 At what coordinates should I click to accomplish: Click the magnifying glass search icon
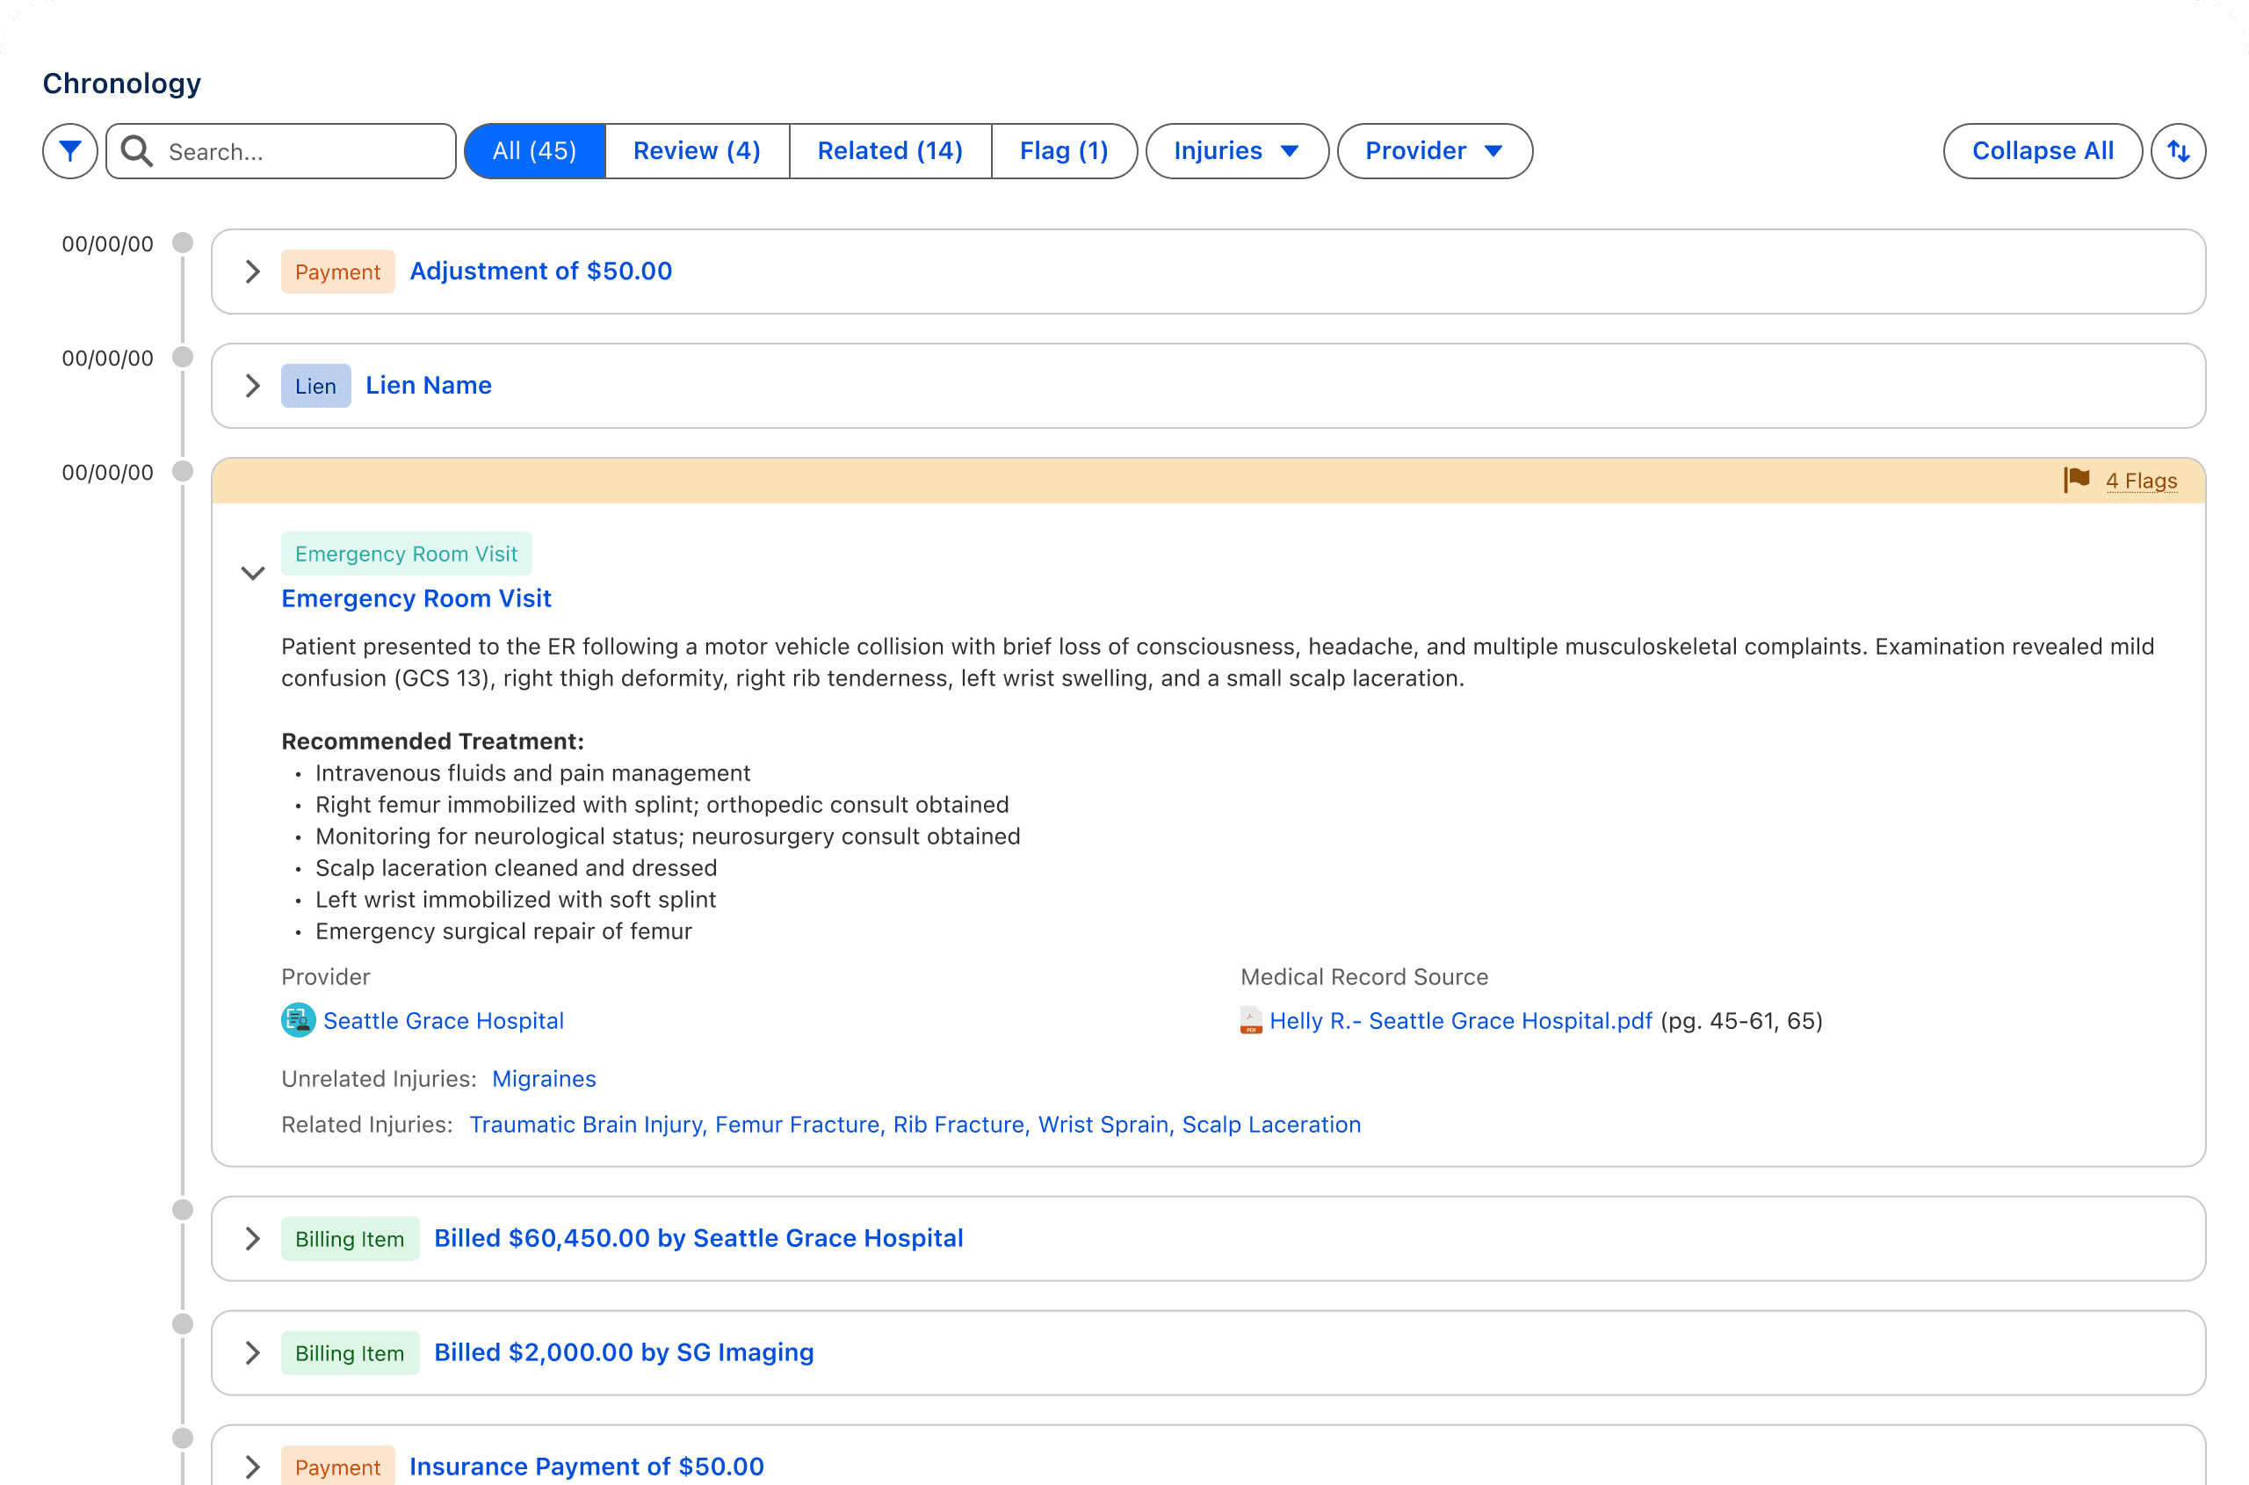point(137,150)
